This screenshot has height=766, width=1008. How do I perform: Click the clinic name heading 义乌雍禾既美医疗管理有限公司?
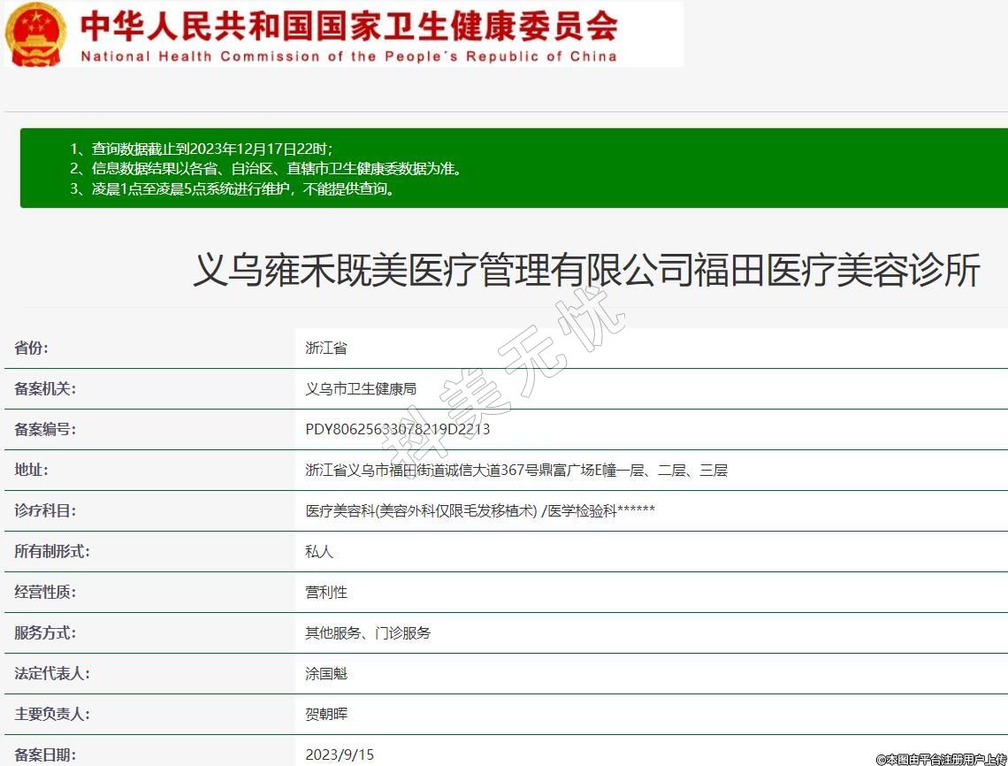[586, 270]
